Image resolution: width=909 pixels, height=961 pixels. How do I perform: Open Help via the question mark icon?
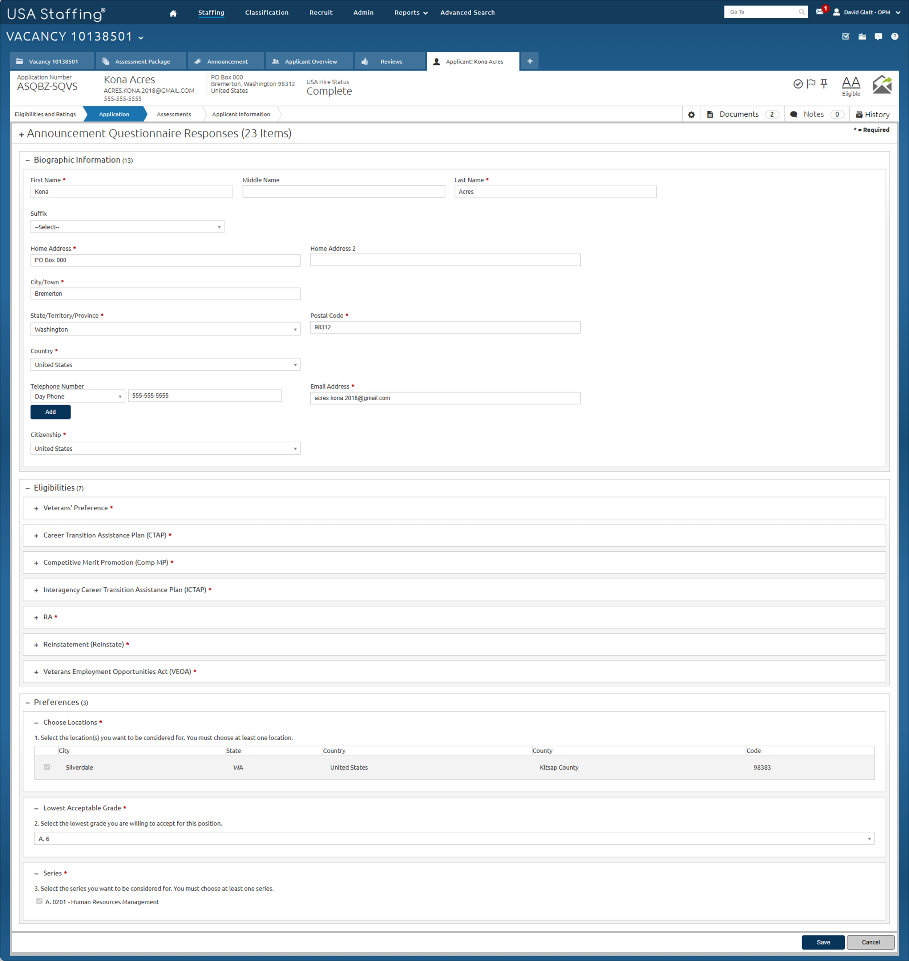click(894, 36)
